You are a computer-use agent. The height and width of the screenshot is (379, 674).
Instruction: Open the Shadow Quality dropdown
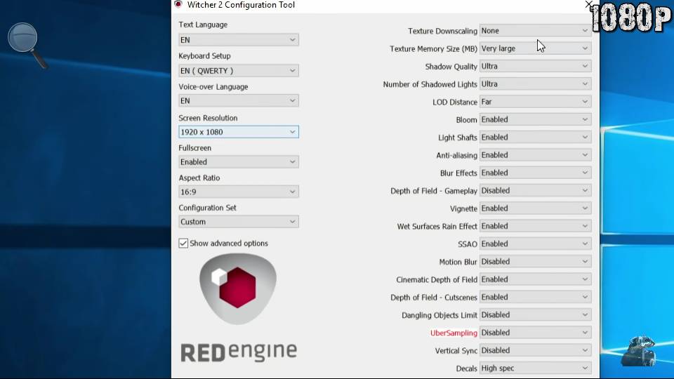tap(535, 66)
